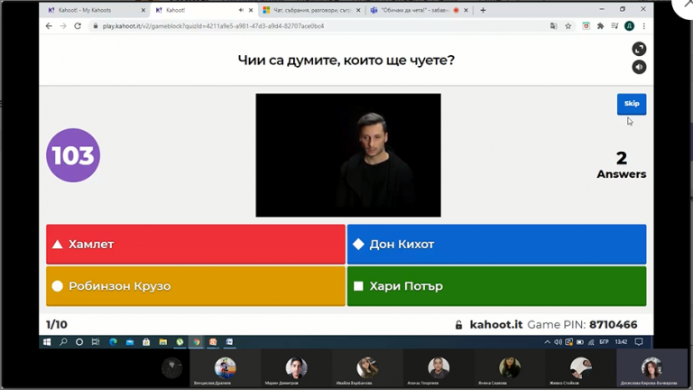Select participant Венцислав Драгнев's avatar
693x390 pixels.
[x=225, y=367]
